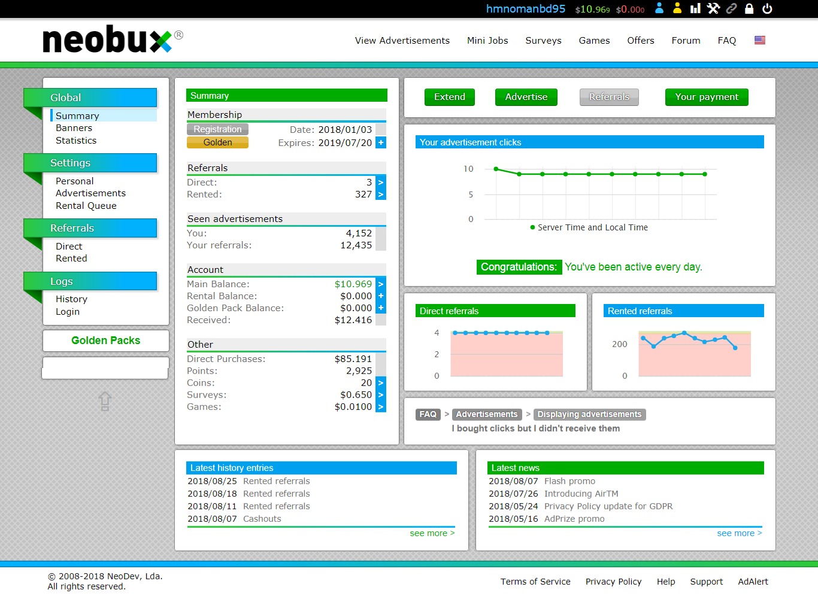Click the plus icon beside membership Expires date

tap(381, 142)
